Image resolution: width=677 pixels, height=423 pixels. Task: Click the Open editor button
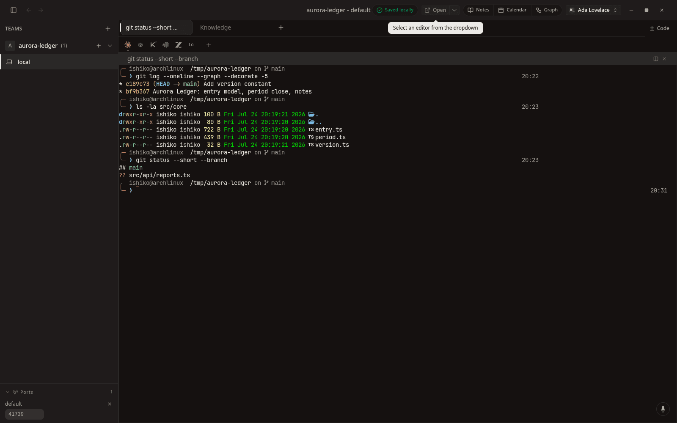tap(435, 10)
